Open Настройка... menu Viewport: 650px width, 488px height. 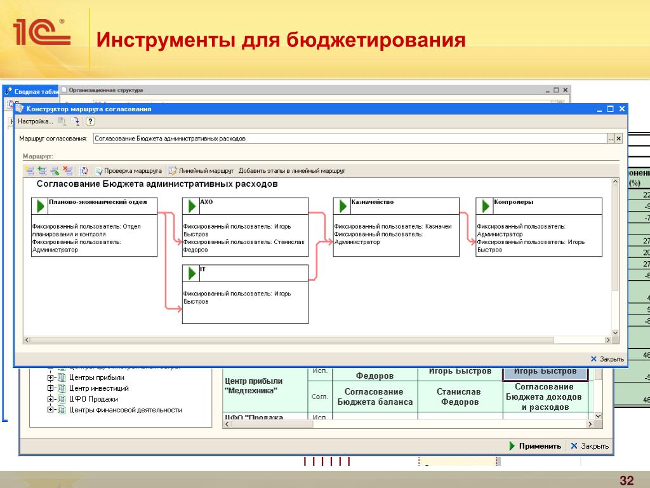pos(36,121)
